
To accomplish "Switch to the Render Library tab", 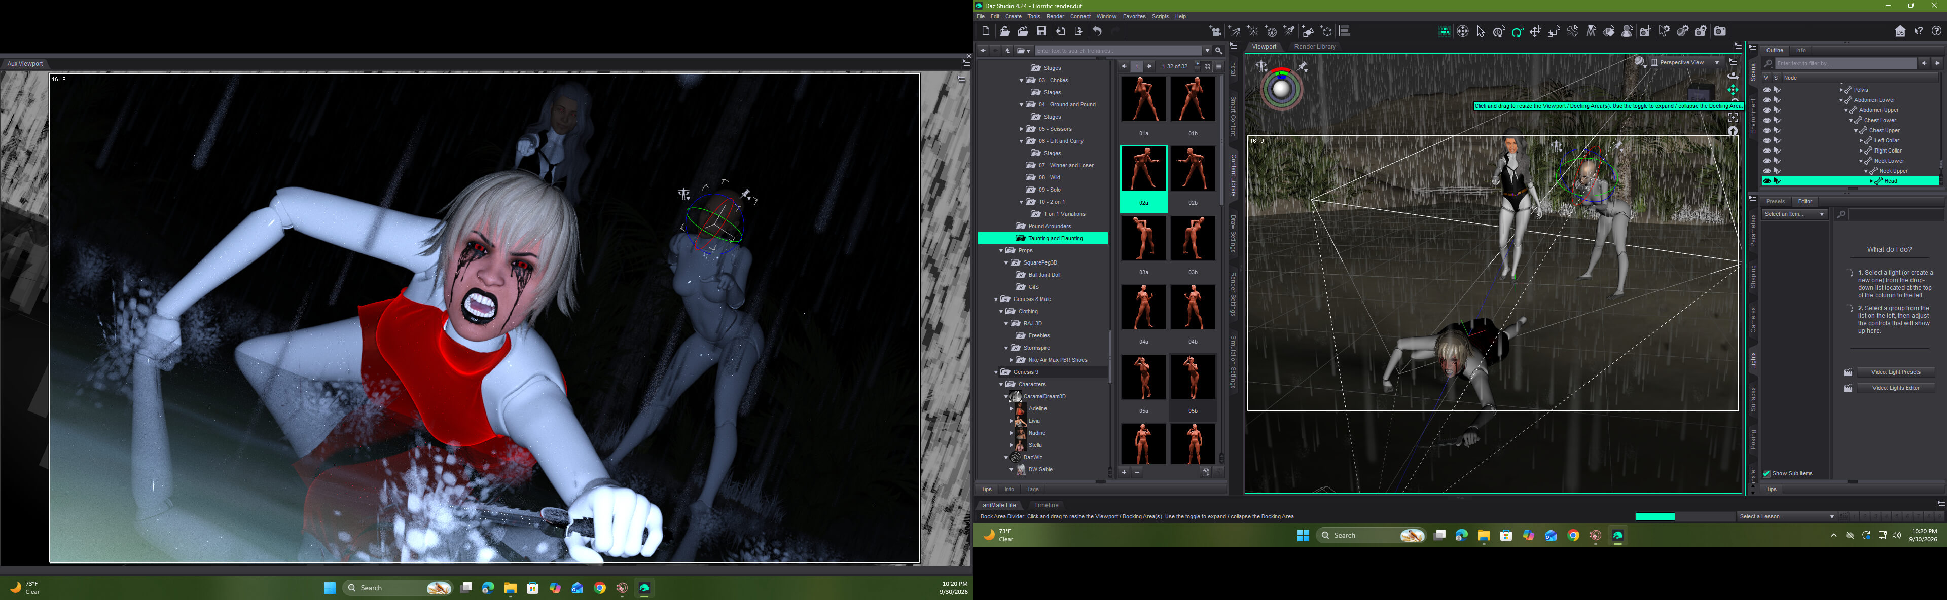I will tap(1314, 47).
